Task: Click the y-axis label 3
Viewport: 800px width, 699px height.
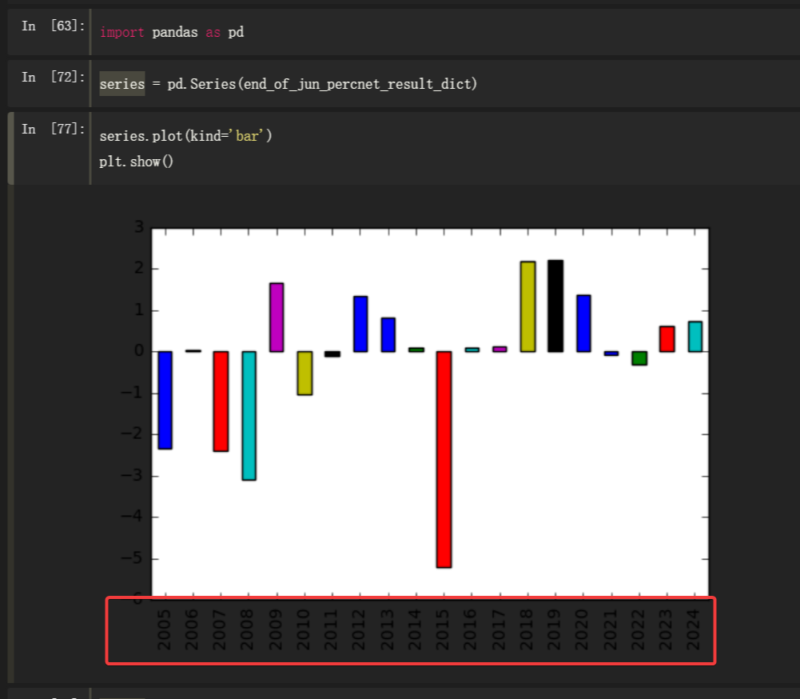Action: [x=139, y=226]
